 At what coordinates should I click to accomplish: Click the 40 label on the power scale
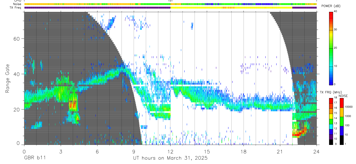[336, 12]
